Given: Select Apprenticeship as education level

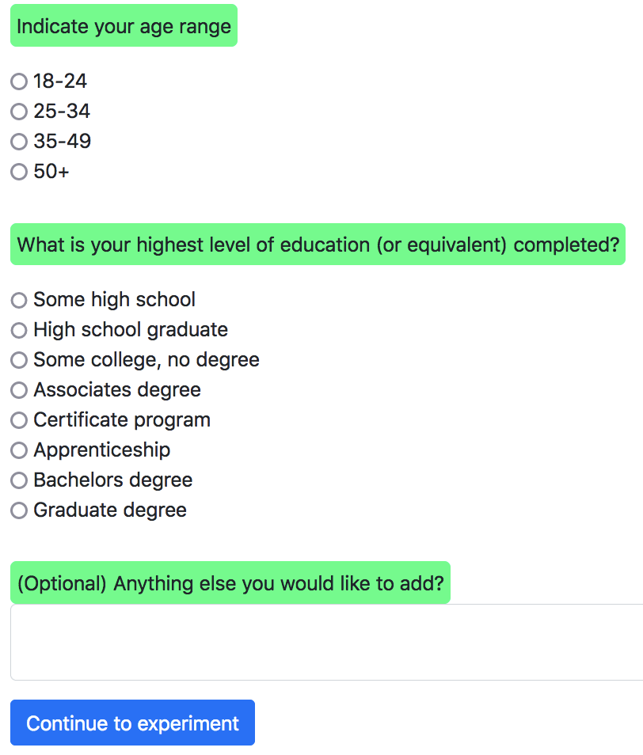Looking at the screenshot, I should pyautogui.click(x=19, y=450).
